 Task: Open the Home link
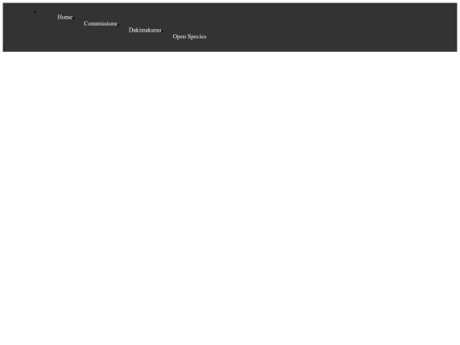[x=65, y=17]
